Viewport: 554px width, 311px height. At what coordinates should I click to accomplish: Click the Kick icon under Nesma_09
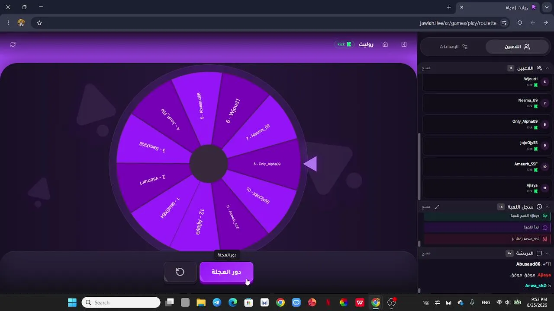tap(536, 106)
